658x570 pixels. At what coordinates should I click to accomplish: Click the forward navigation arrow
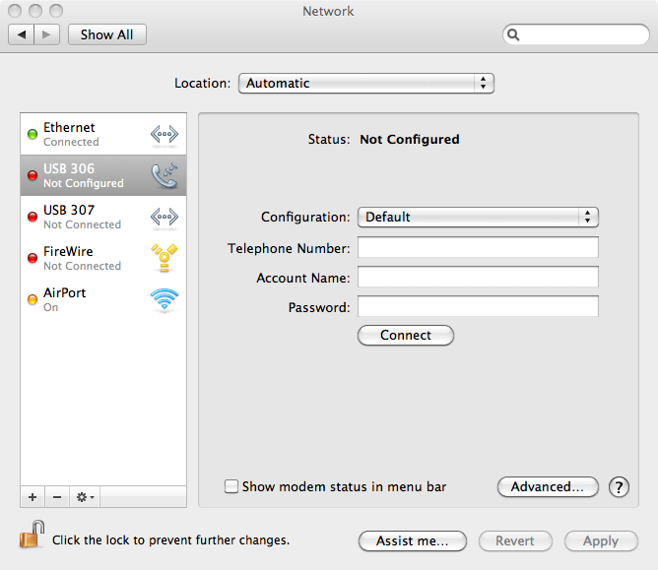tap(48, 34)
